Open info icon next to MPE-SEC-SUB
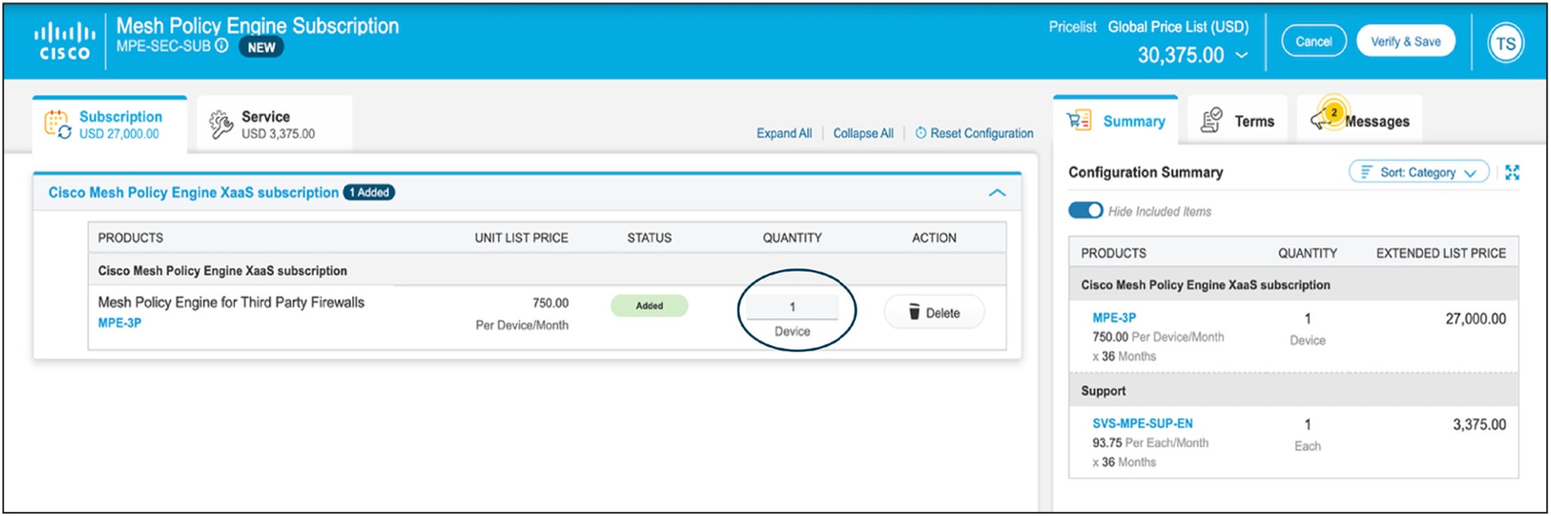1551x516 pixels. 222,46
